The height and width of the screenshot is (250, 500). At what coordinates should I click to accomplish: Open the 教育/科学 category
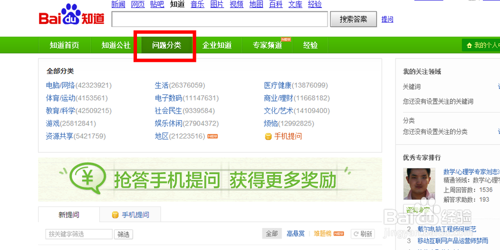[60, 111]
